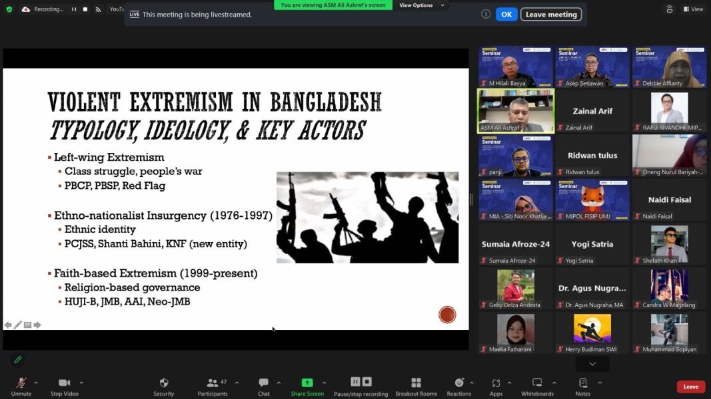Image resolution: width=711 pixels, height=399 pixels.
Task: Click the panel resize handle beside gallery
Action: click(472, 199)
